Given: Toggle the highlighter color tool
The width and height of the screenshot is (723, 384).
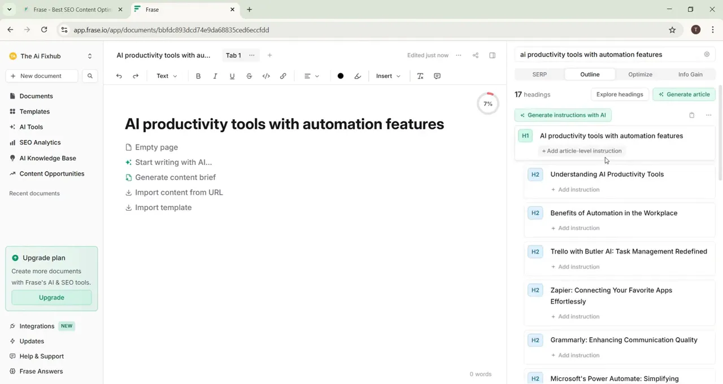Looking at the screenshot, I should [358, 76].
